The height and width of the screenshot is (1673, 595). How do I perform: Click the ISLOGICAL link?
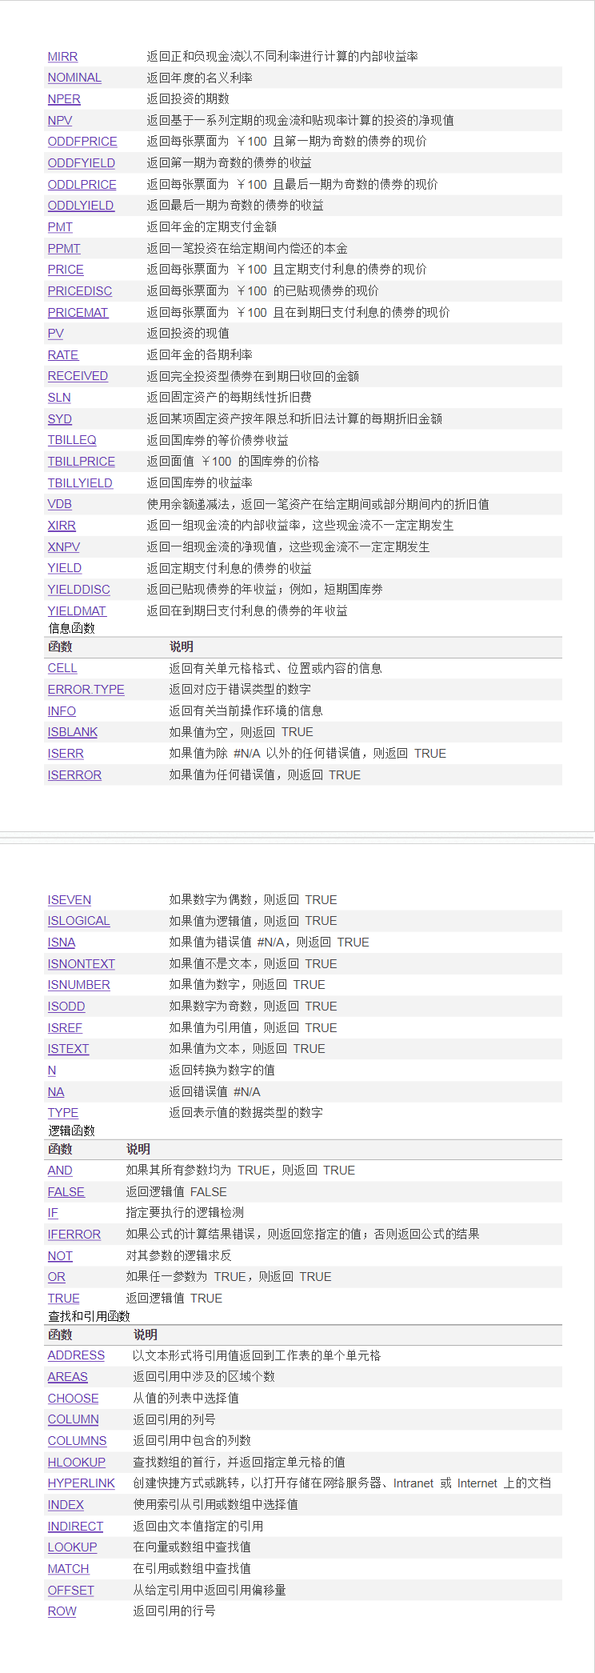tap(79, 921)
